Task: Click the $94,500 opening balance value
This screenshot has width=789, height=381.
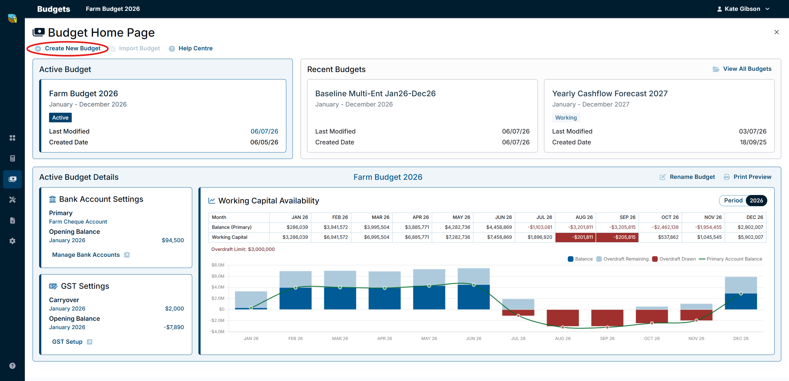Action: click(173, 240)
